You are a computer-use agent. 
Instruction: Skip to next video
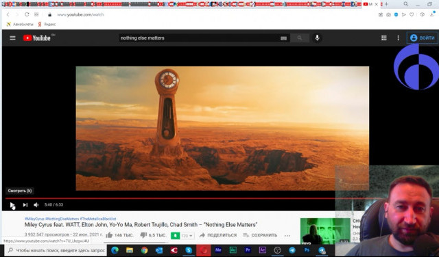point(25,205)
